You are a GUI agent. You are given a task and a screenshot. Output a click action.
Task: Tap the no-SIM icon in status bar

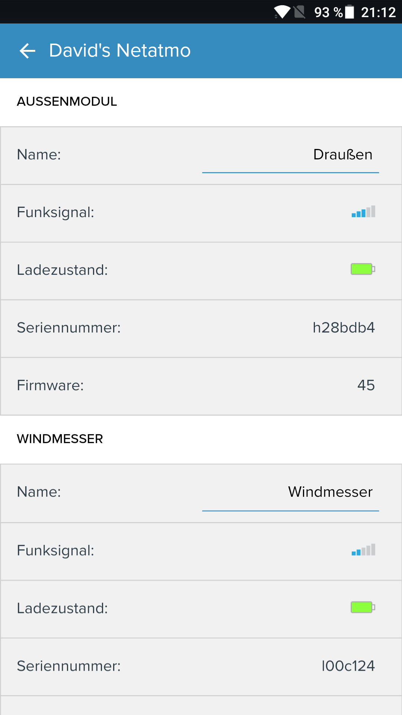click(x=300, y=12)
